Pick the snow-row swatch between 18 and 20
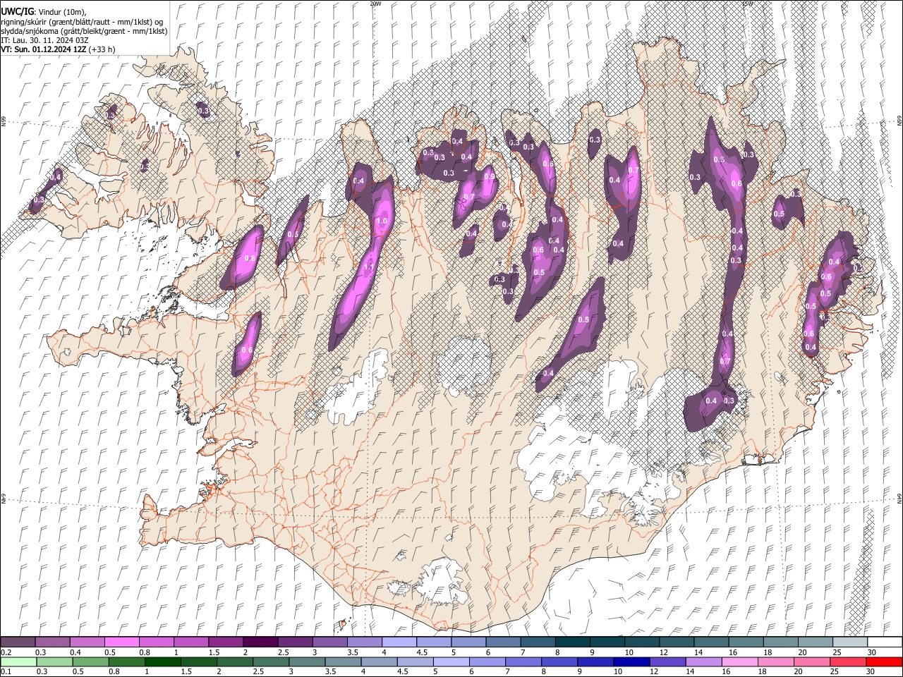The image size is (903, 677). pyautogui.click(x=780, y=642)
